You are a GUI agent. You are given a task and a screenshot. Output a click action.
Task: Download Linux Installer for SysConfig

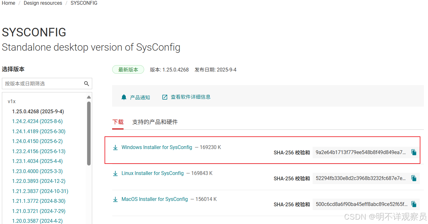tap(153, 173)
